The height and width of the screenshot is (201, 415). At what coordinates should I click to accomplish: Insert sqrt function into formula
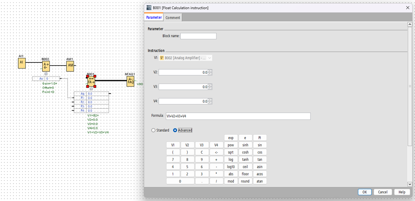coord(231,152)
